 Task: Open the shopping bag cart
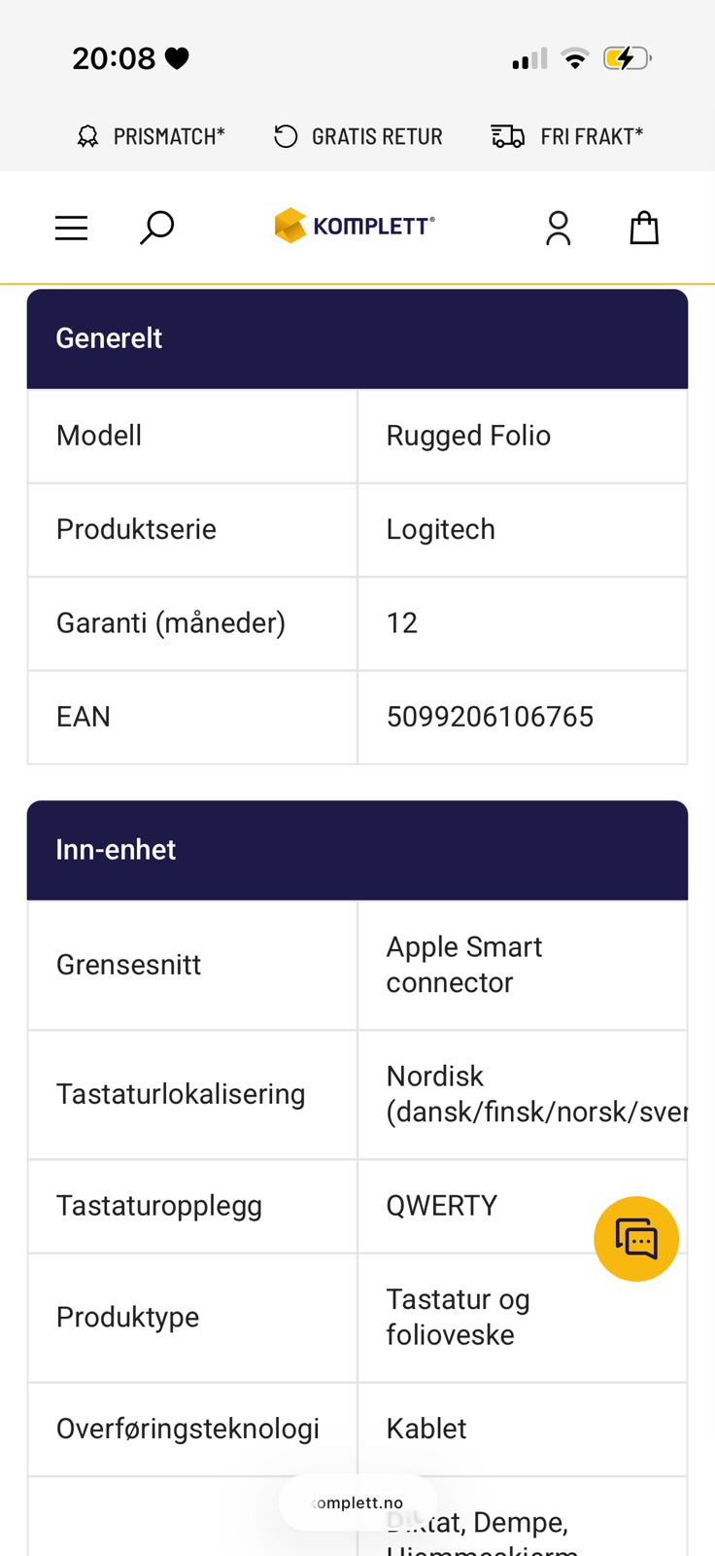[644, 228]
